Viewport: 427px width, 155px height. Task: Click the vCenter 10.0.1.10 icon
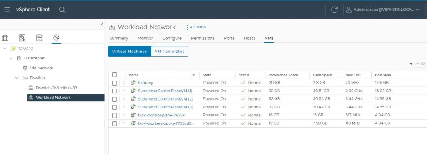click(x=13, y=48)
